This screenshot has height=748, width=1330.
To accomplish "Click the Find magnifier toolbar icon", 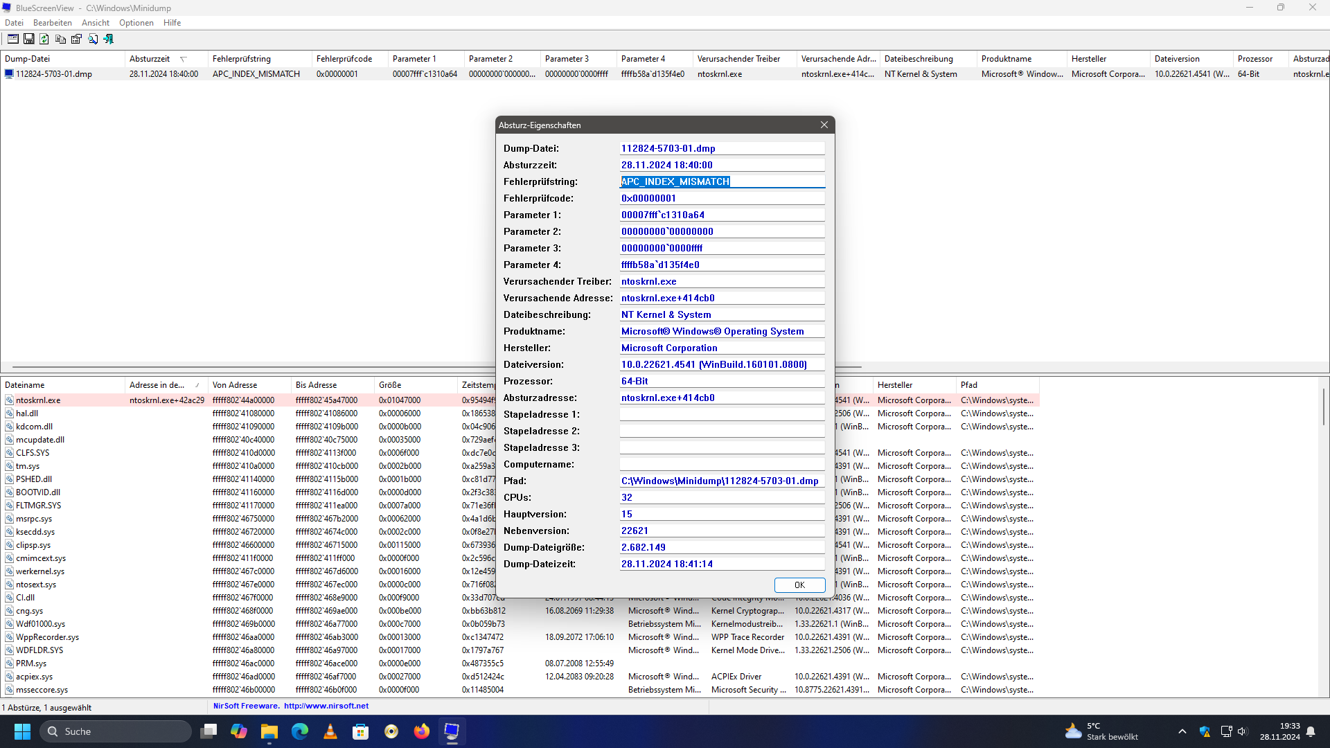I will tap(93, 39).
